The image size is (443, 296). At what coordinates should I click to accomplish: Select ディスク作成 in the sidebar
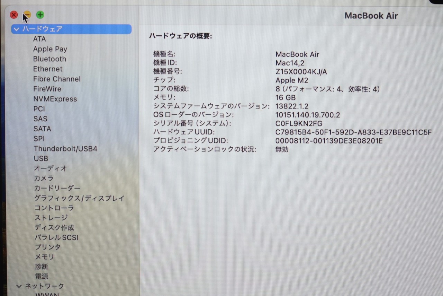[x=54, y=228]
